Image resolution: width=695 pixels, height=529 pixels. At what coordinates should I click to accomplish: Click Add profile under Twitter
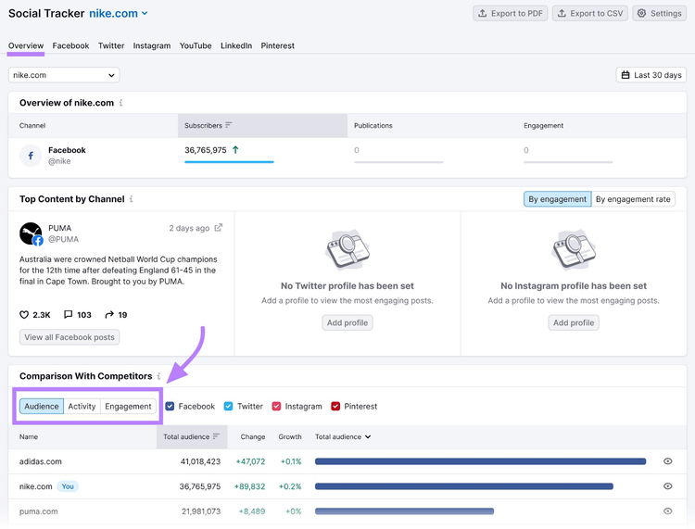point(347,322)
